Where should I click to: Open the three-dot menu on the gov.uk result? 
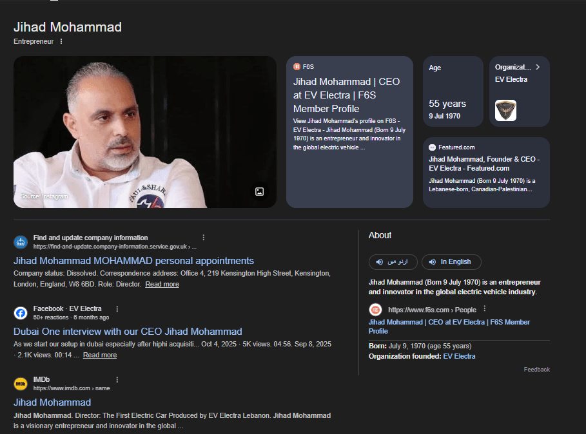click(x=204, y=238)
